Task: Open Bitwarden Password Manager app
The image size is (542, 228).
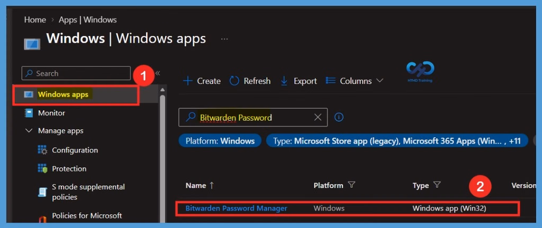Action: pos(237,208)
